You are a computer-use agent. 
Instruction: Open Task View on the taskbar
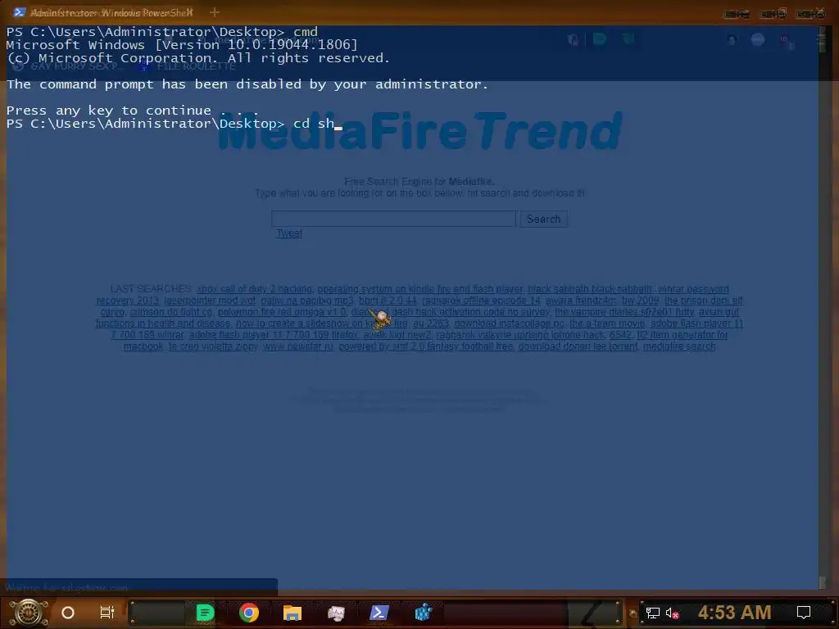pyautogui.click(x=107, y=613)
